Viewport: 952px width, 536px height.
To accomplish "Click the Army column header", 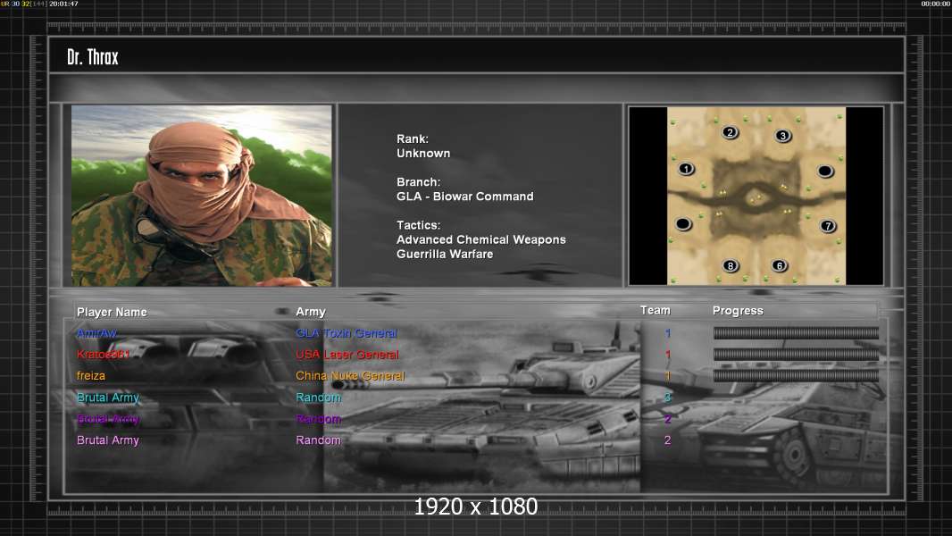I will click(x=311, y=312).
